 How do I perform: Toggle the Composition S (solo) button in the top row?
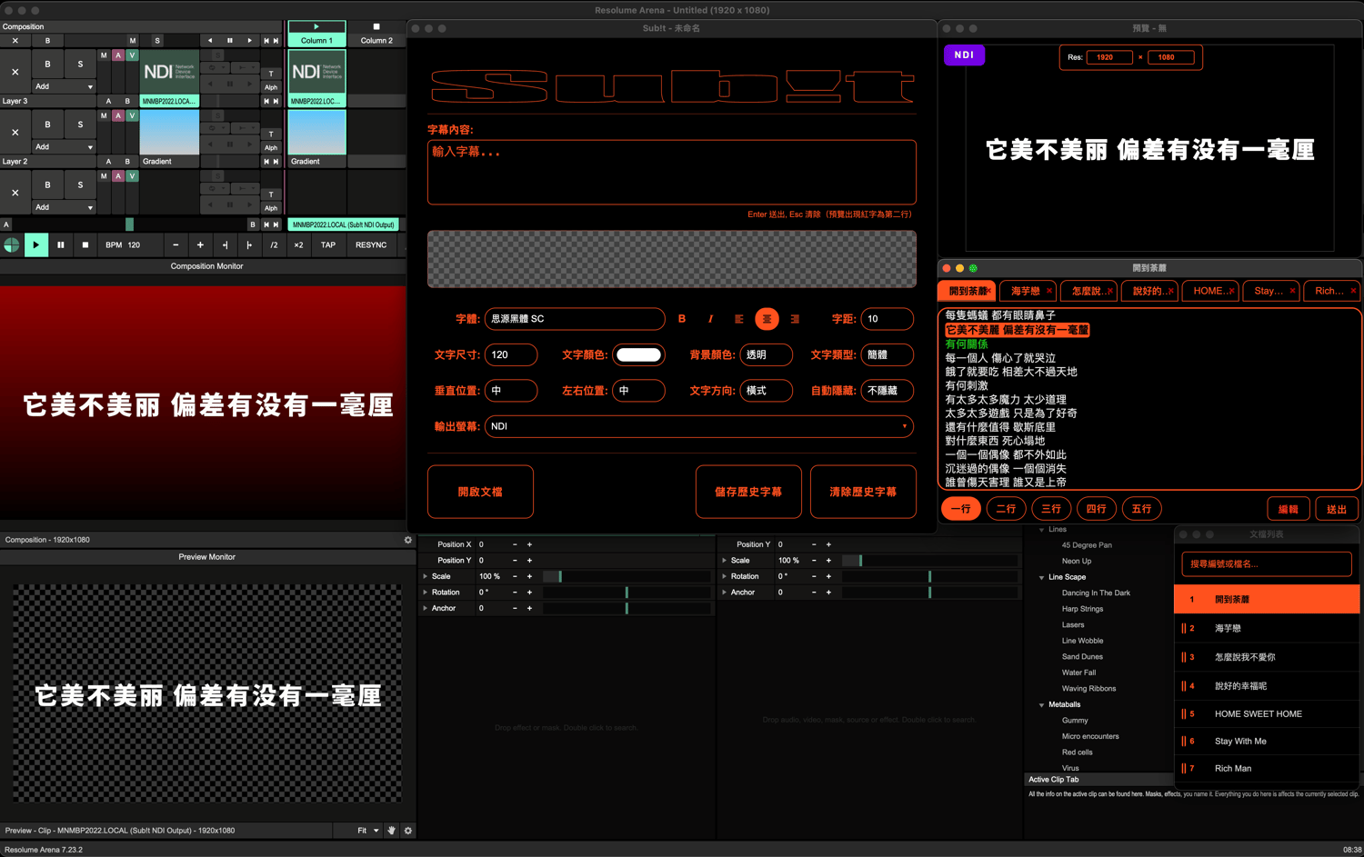tap(157, 41)
